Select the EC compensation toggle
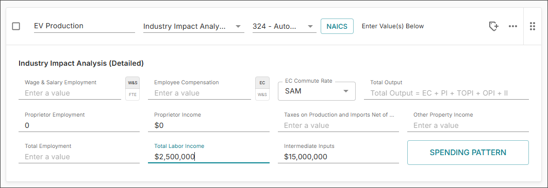The height and width of the screenshot is (188, 548). click(x=262, y=83)
